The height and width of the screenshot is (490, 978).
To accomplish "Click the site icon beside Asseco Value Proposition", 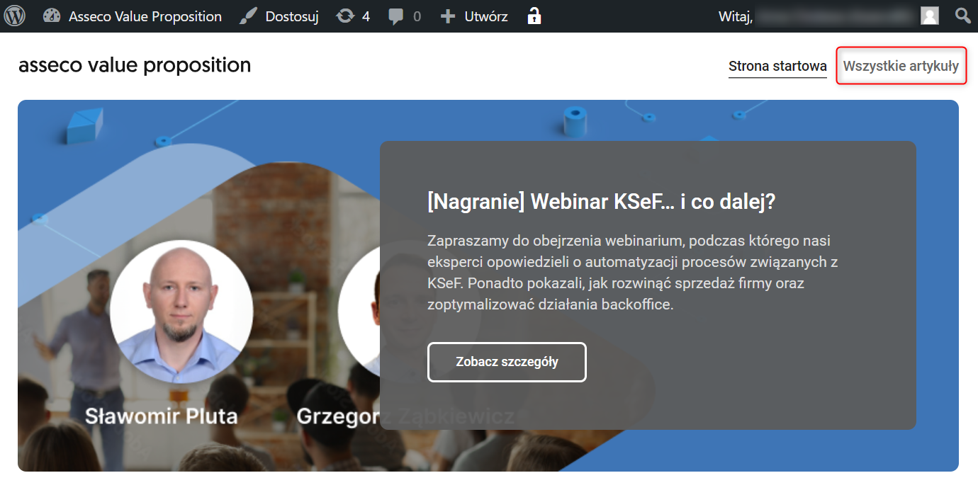I will pyautogui.click(x=51, y=15).
